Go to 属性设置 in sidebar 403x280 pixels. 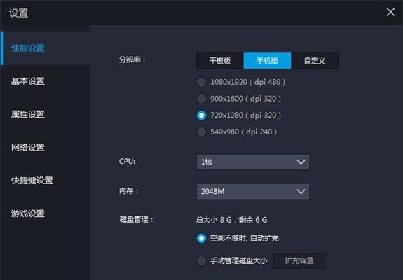pos(45,114)
